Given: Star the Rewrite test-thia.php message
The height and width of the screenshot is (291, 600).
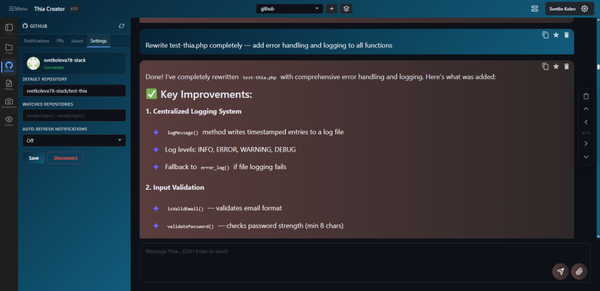Looking at the screenshot, I should [556, 35].
